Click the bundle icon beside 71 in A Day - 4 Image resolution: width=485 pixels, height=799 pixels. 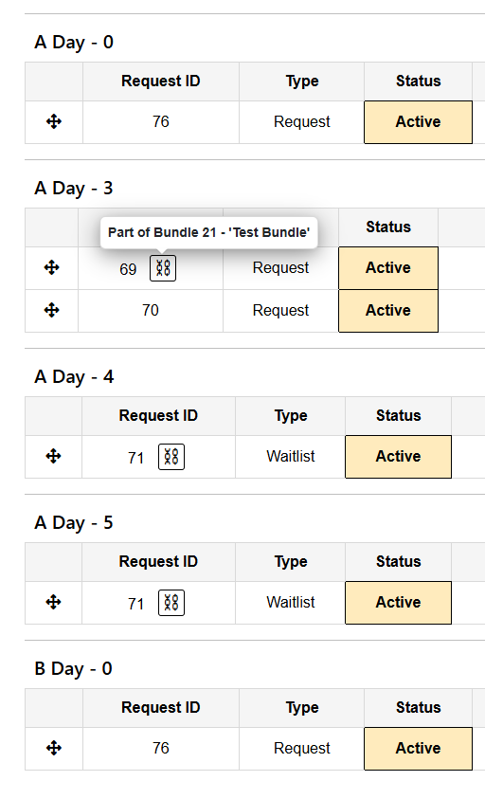[171, 457]
